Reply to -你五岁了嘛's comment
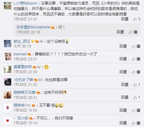144x127 pixels. [x=125, y=85]
